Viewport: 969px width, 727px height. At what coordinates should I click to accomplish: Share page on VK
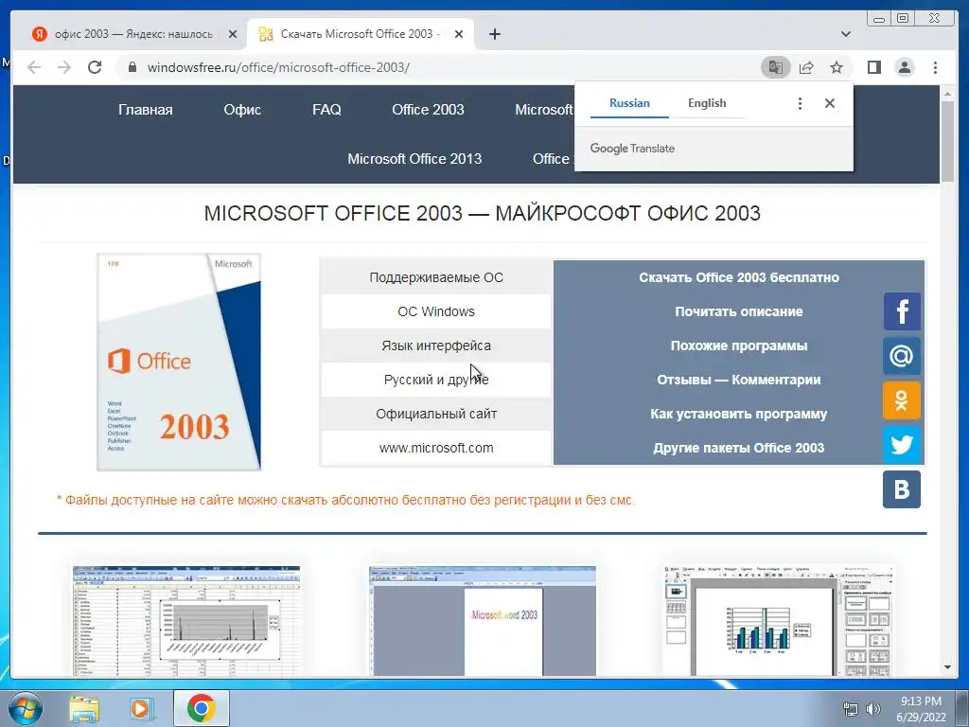click(902, 489)
